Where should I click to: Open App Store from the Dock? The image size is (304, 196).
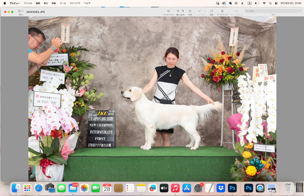coord(187,188)
